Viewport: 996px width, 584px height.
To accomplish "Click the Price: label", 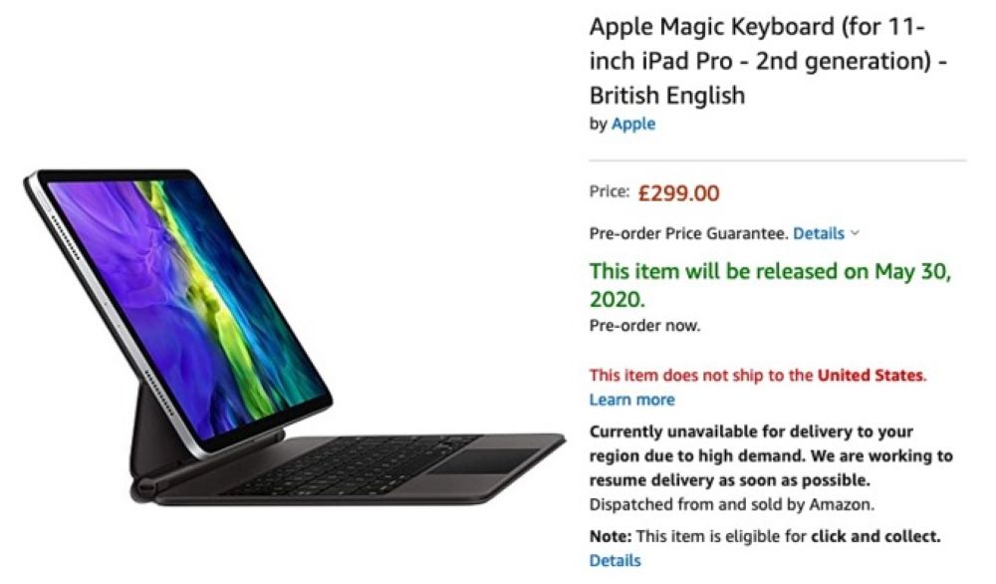I will point(609,191).
